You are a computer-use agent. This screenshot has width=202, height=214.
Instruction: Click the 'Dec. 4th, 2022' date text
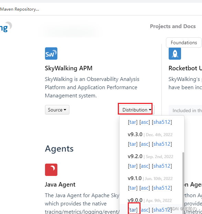pyautogui.click(x=159, y=135)
